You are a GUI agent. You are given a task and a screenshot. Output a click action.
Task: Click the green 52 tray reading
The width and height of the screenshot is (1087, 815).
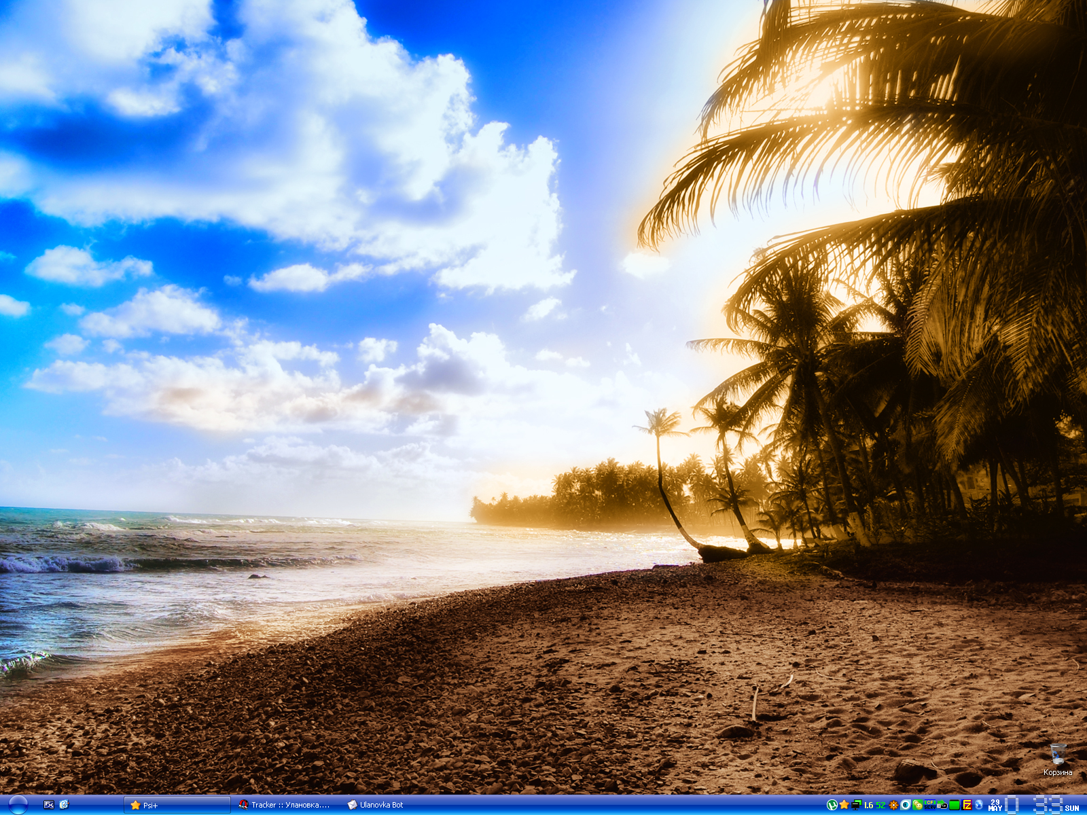880,805
